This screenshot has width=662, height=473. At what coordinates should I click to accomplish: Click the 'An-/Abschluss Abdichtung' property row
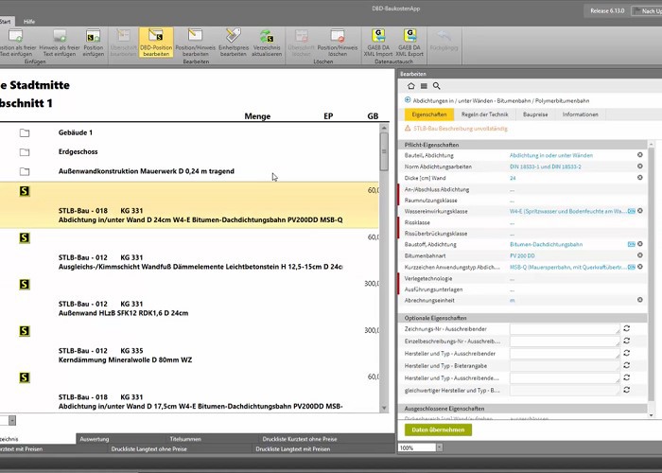[x=522, y=189]
